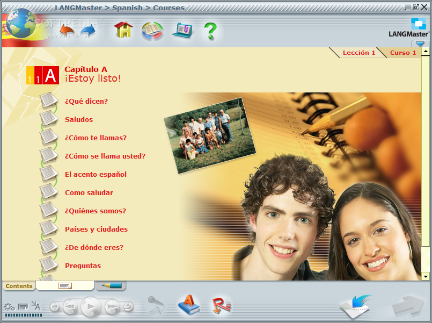The width and height of the screenshot is (432, 323).
Task: Click the skip to start playback button
Action: coord(55,307)
